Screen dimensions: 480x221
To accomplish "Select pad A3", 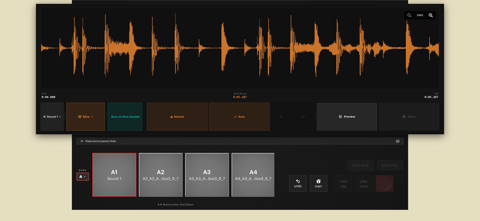I will (x=207, y=175).
